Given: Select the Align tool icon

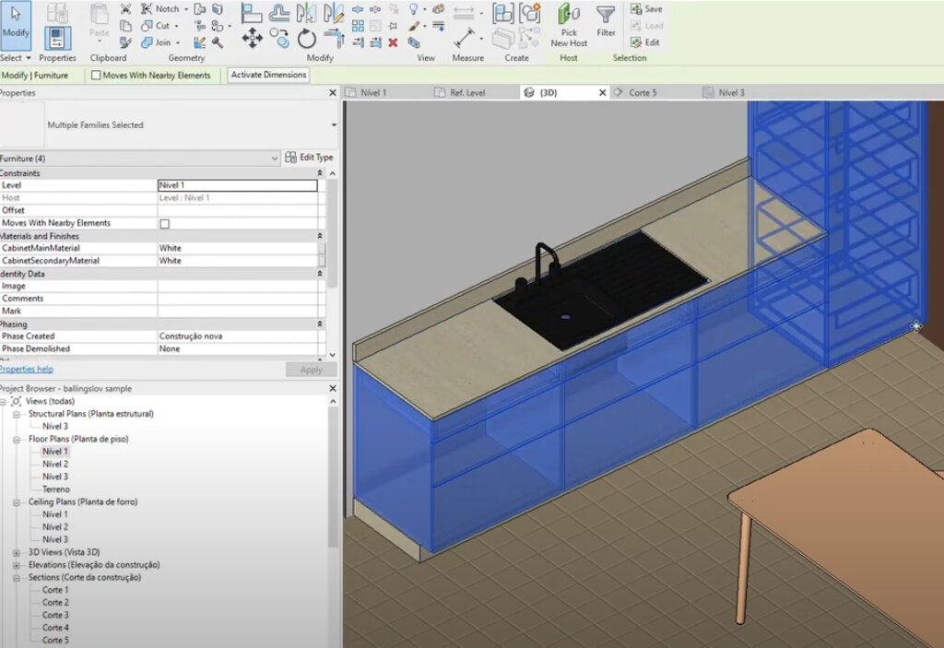Looking at the screenshot, I should [251, 13].
